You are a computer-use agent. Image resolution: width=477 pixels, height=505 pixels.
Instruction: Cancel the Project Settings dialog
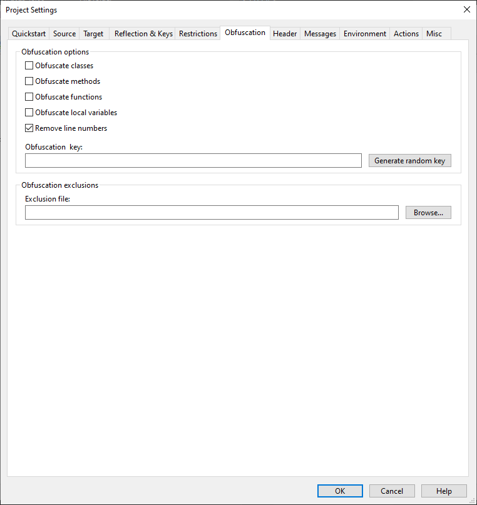click(x=392, y=491)
